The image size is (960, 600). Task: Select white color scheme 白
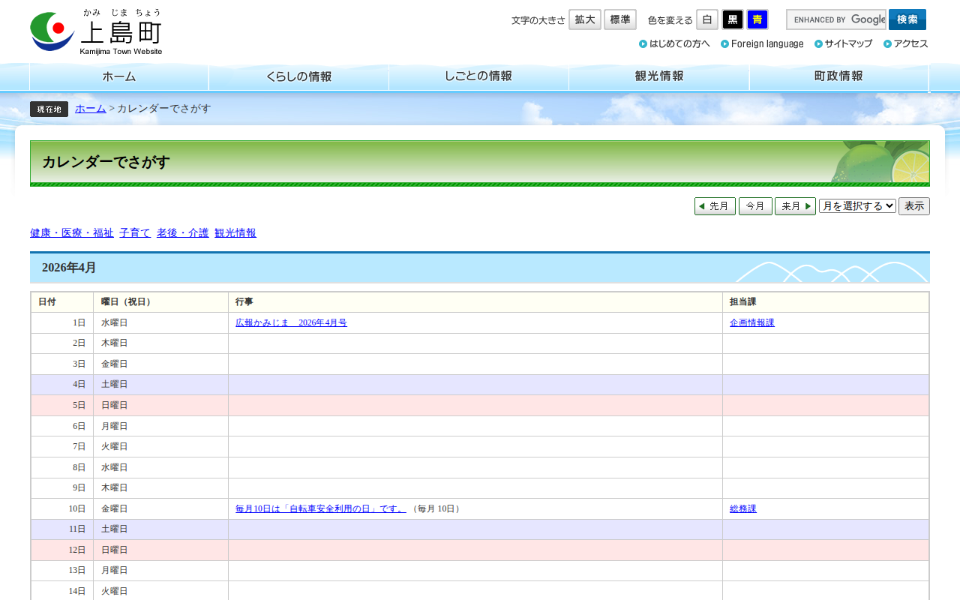[707, 19]
